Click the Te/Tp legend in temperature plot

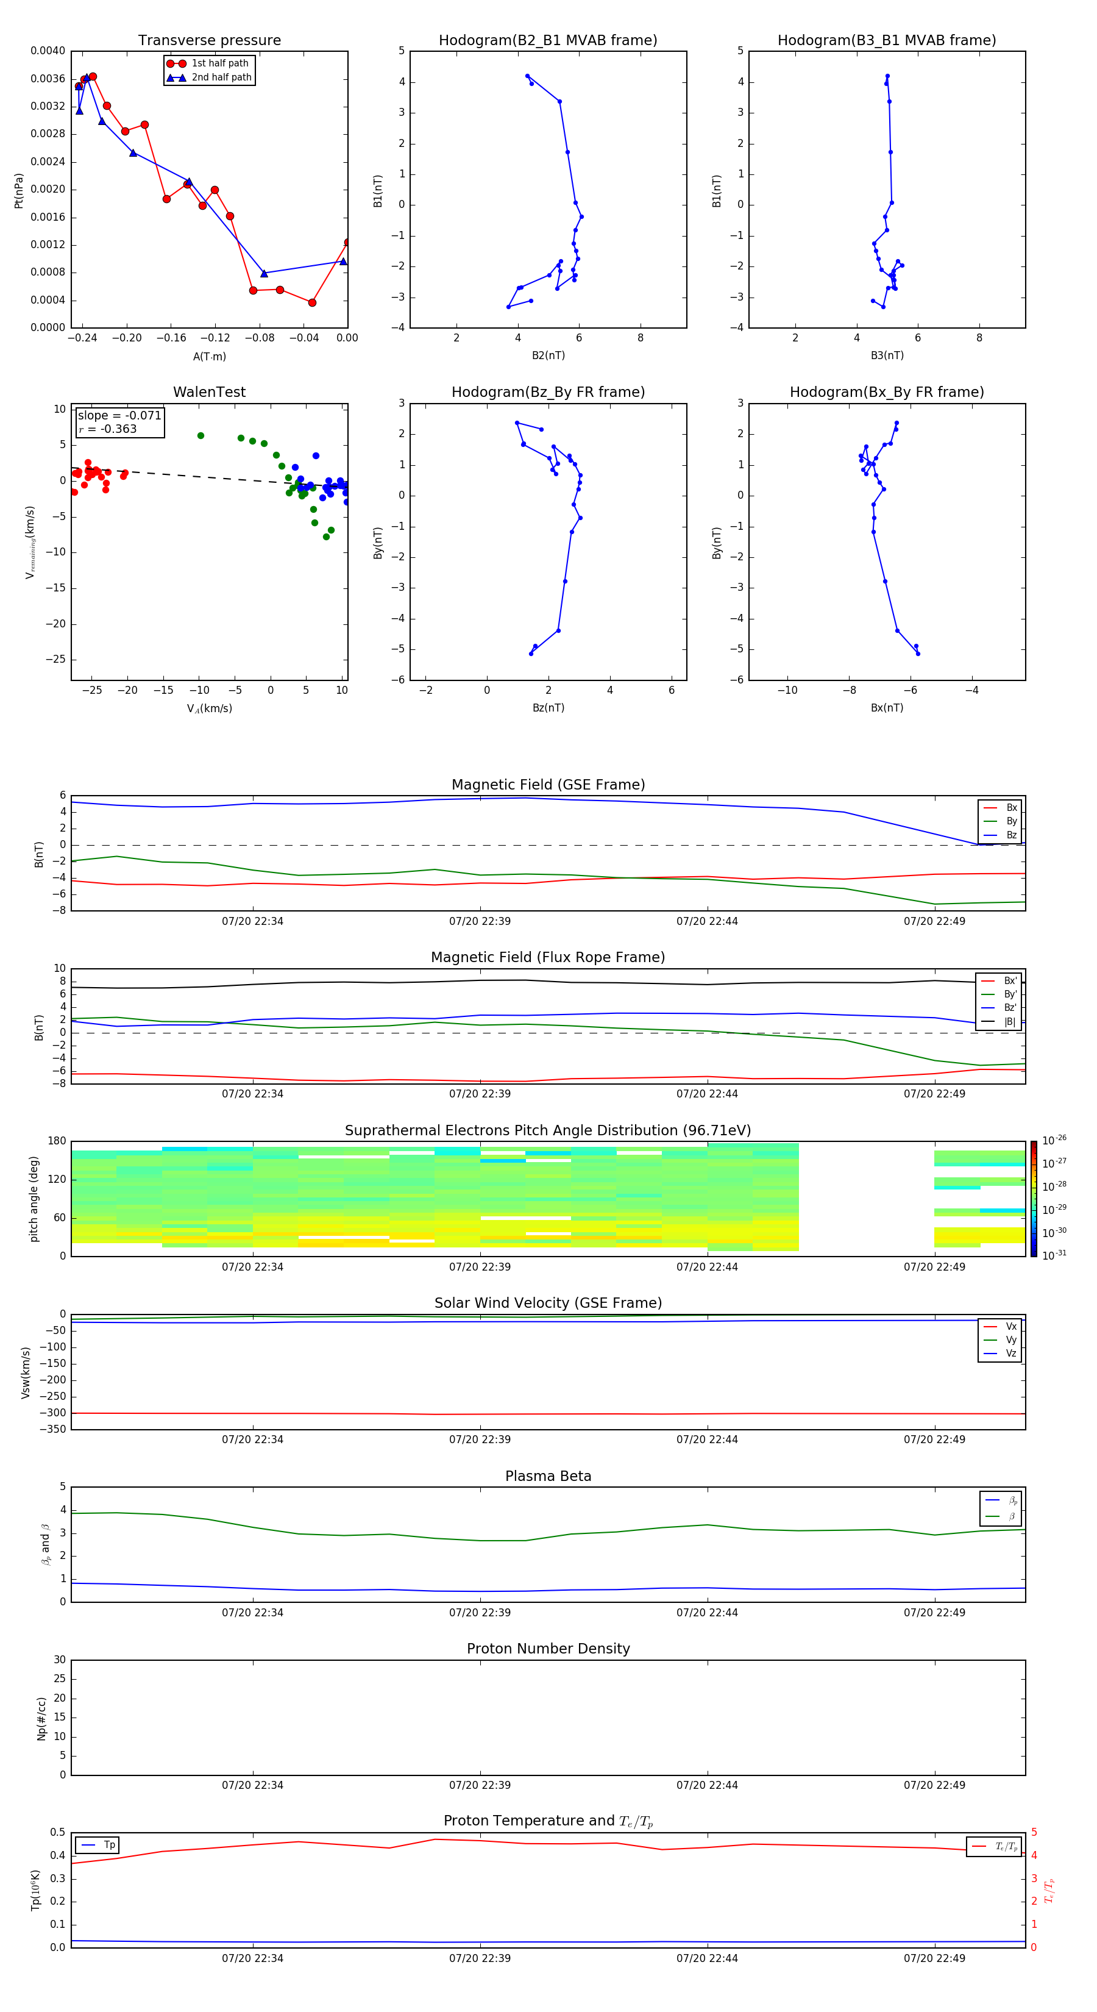(994, 1846)
